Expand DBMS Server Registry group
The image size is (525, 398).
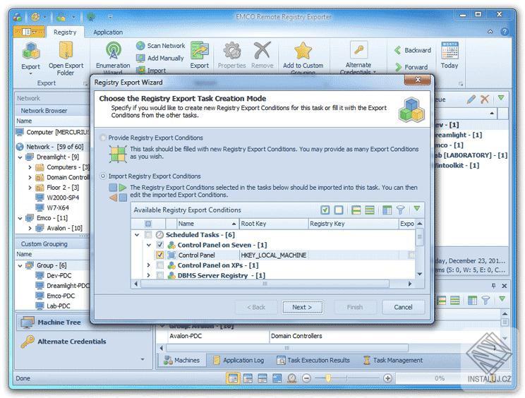pyautogui.click(x=149, y=275)
